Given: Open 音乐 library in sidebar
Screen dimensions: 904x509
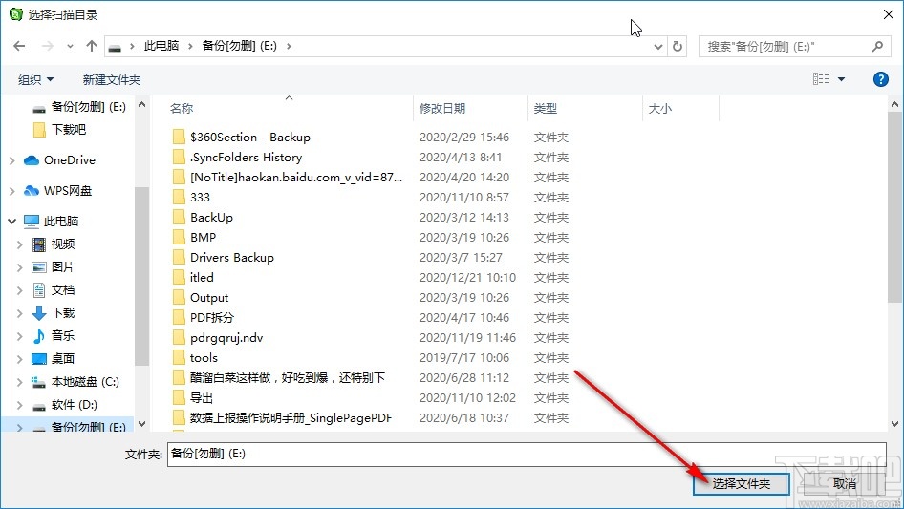Looking at the screenshot, I should tap(63, 335).
